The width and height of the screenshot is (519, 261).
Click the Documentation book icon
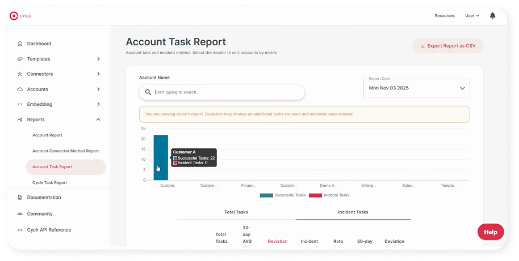(x=20, y=198)
